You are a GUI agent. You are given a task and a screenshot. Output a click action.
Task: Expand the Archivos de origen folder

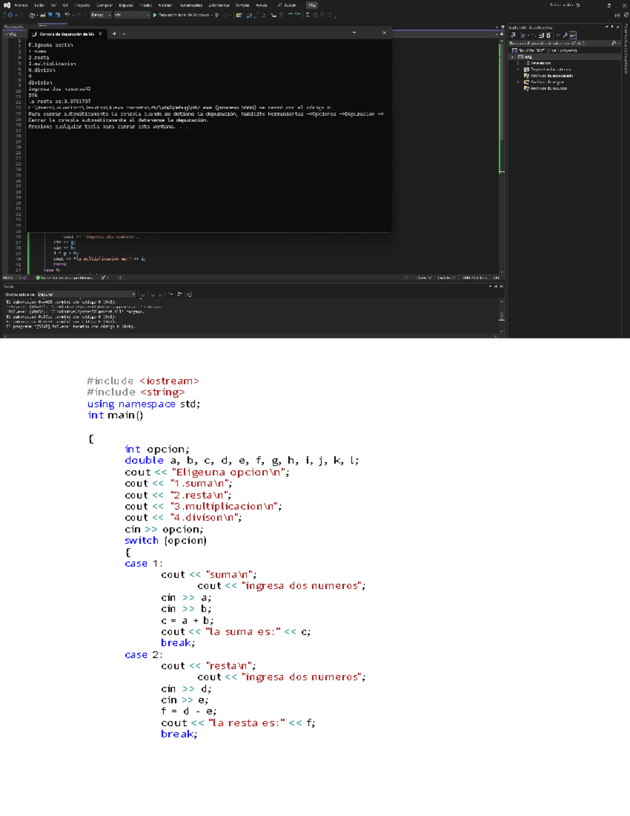[x=518, y=82]
